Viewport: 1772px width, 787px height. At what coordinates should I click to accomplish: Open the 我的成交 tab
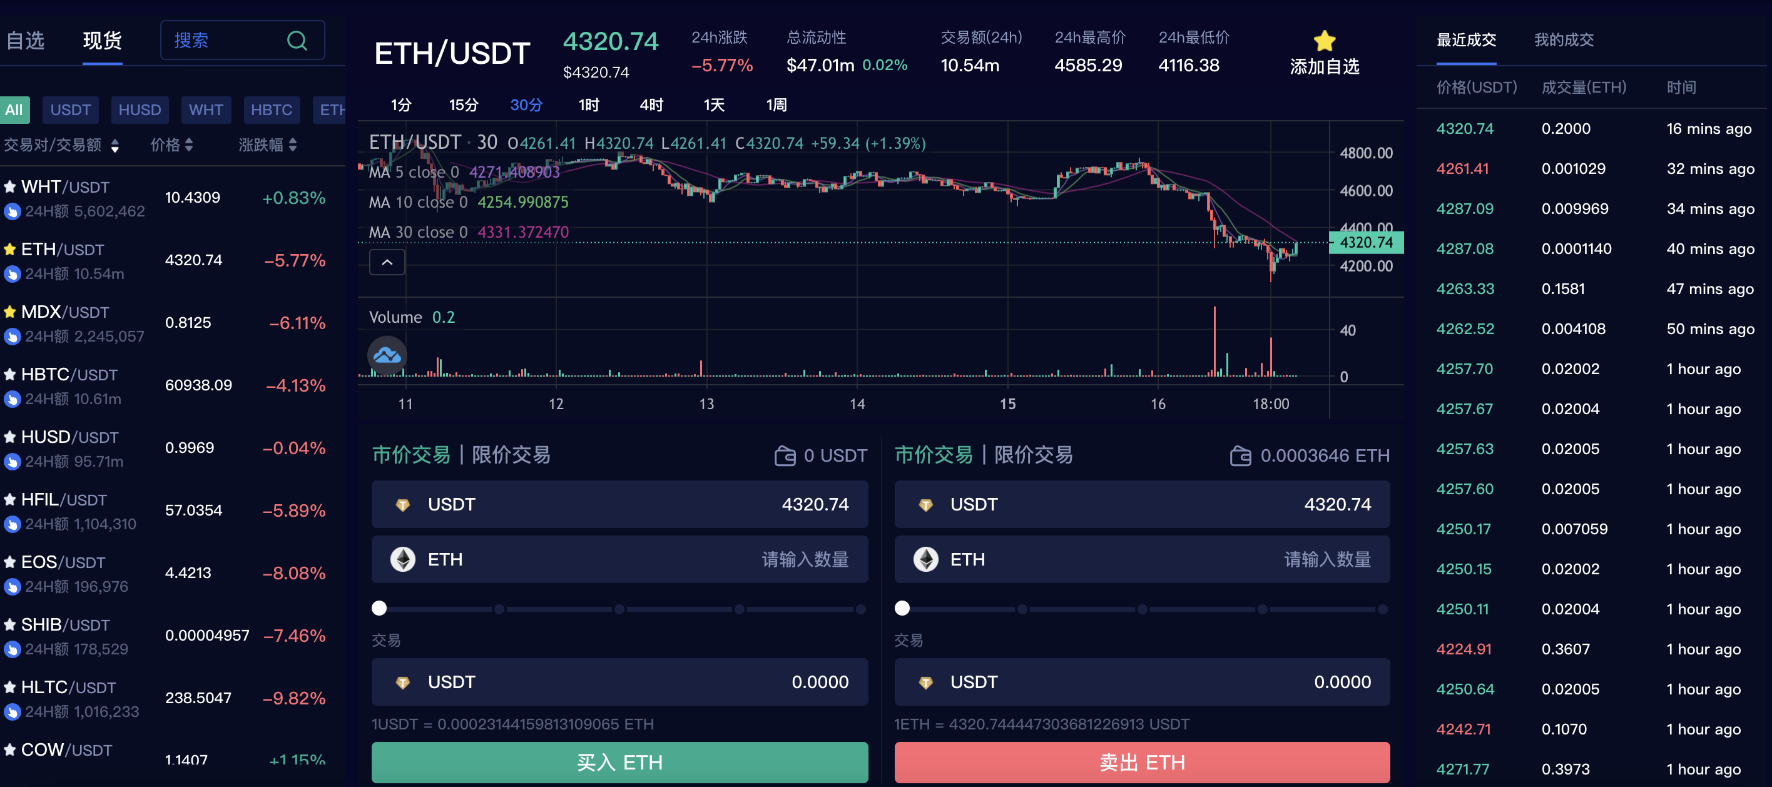click(1564, 40)
